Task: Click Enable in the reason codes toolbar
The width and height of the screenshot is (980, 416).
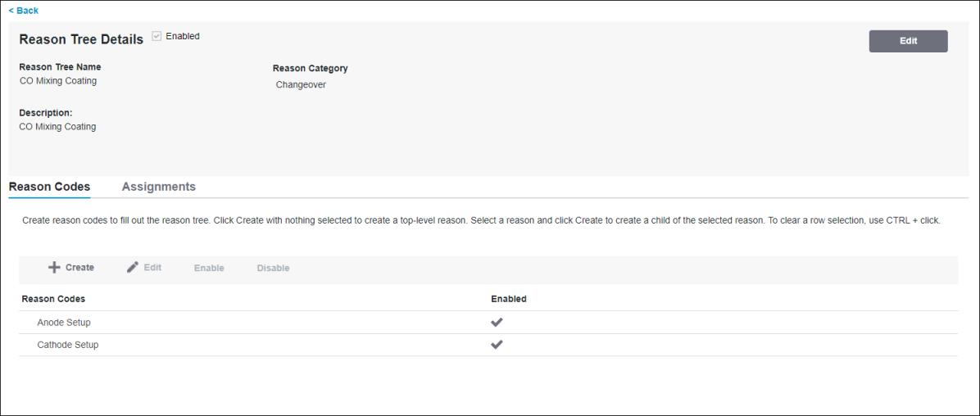Action: (209, 268)
